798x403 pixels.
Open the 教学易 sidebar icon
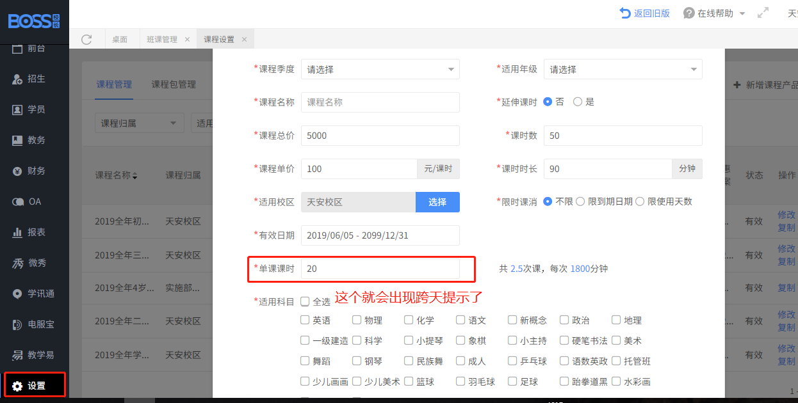coord(17,355)
